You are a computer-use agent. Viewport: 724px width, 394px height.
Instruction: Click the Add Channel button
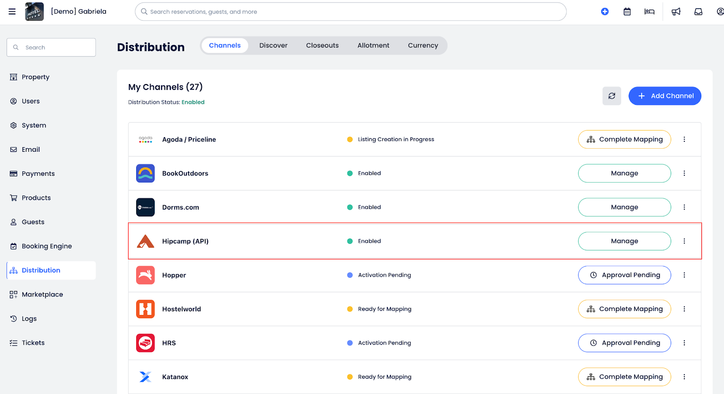665,96
